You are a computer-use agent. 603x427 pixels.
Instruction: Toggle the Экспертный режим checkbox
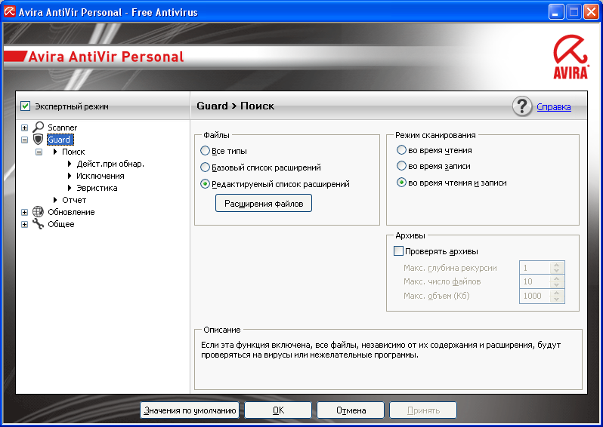tap(26, 106)
